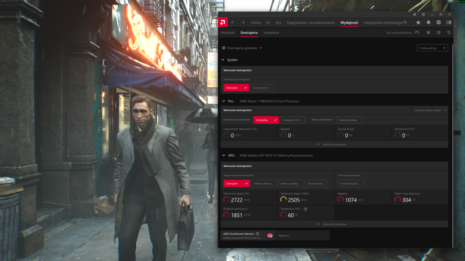Click the AMD logo home icon
Viewport: 465px width, 261px height.
(x=223, y=22)
